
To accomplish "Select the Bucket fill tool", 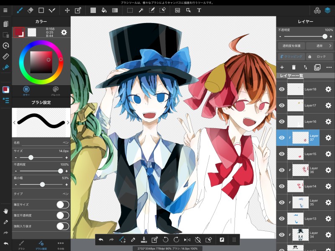I will click(x=104, y=10).
